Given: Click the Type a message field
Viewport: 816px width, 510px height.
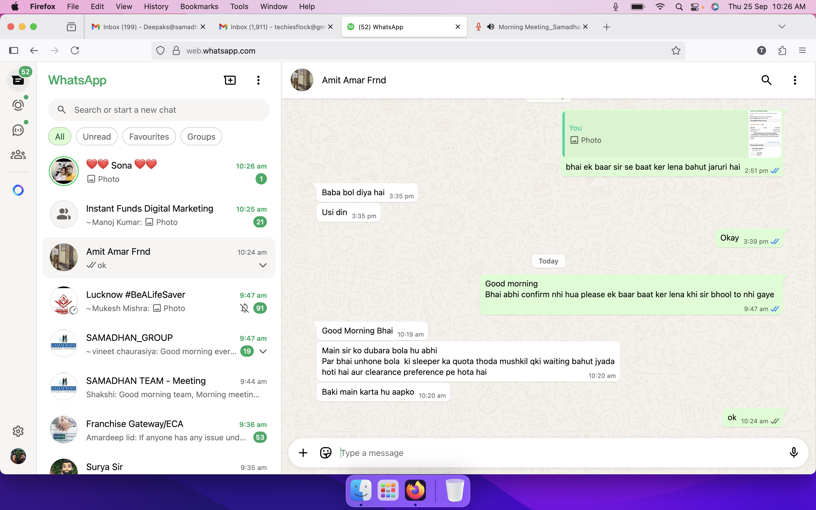Looking at the screenshot, I should [539, 453].
